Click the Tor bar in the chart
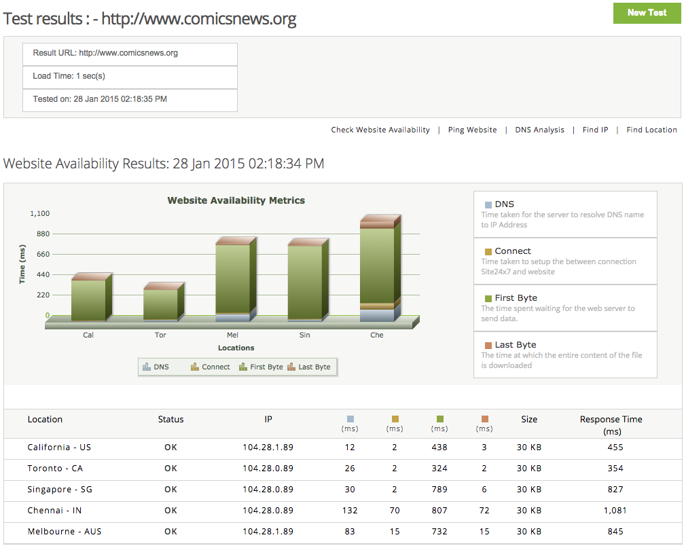The height and width of the screenshot is (548, 684). pyautogui.click(x=164, y=302)
